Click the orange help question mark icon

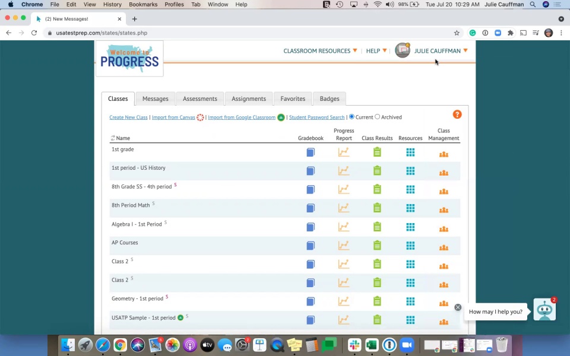click(457, 115)
